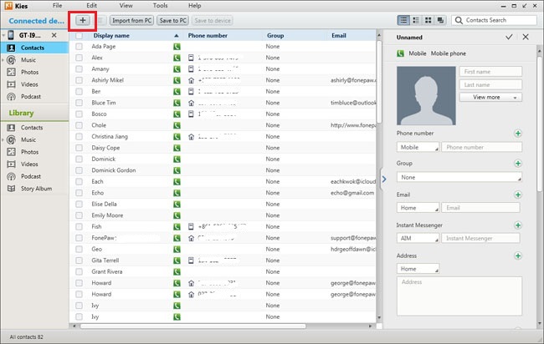Open Library Contacts

[32, 128]
